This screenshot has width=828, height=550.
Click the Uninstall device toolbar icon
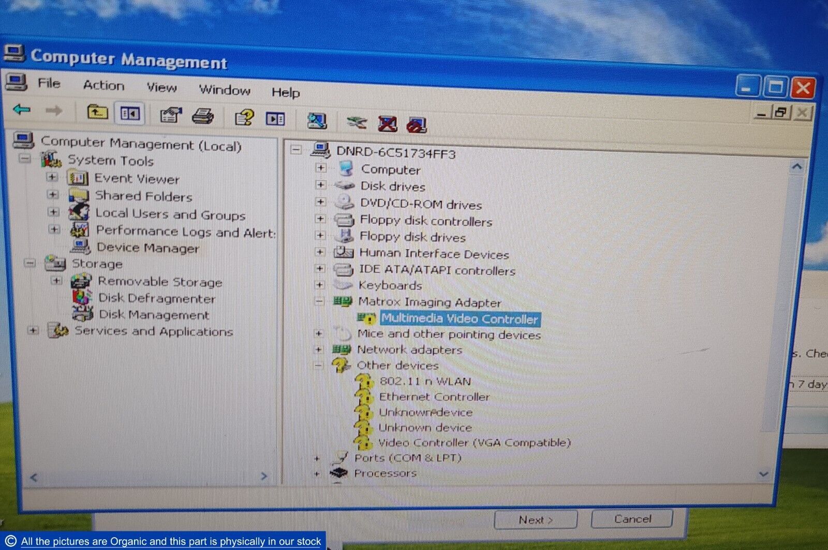click(417, 125)
